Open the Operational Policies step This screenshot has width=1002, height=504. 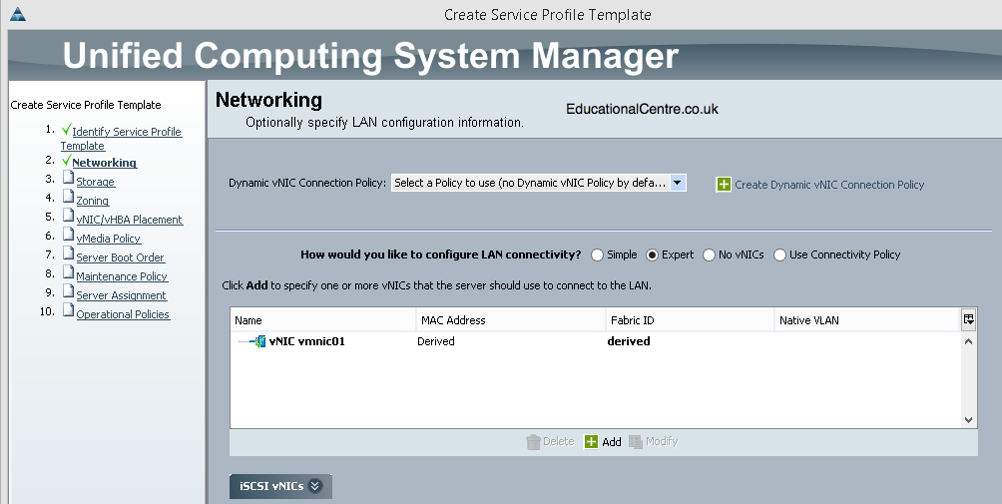point(123,314)
